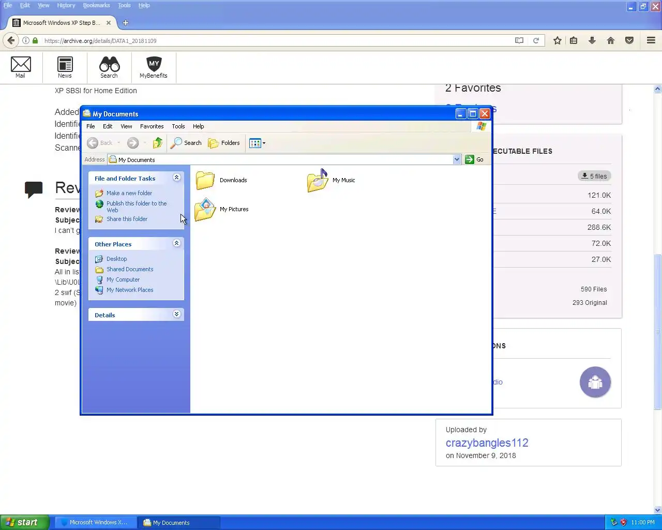The image size is (662, 530).
Task: Open the Back history dropdown arrow
Action: coord(119,143)
